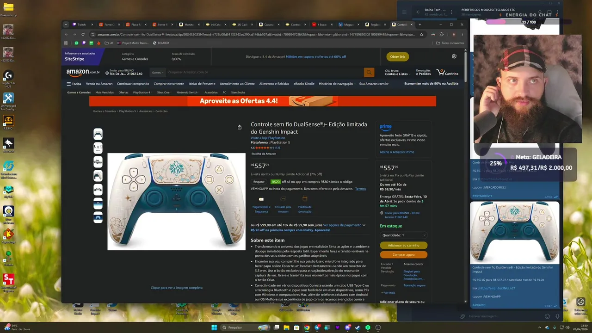This screenshot has width=592, height=333.
Task: Bookmark the page with the star icon
Action: (x=421, y=34)
